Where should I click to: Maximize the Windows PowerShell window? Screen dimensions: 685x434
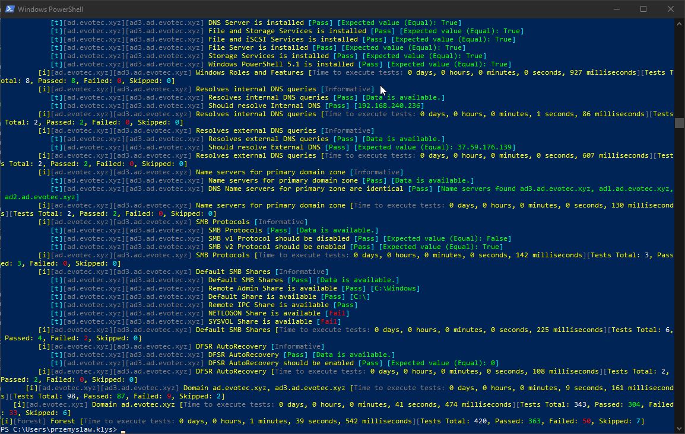(x=643, y=9)
